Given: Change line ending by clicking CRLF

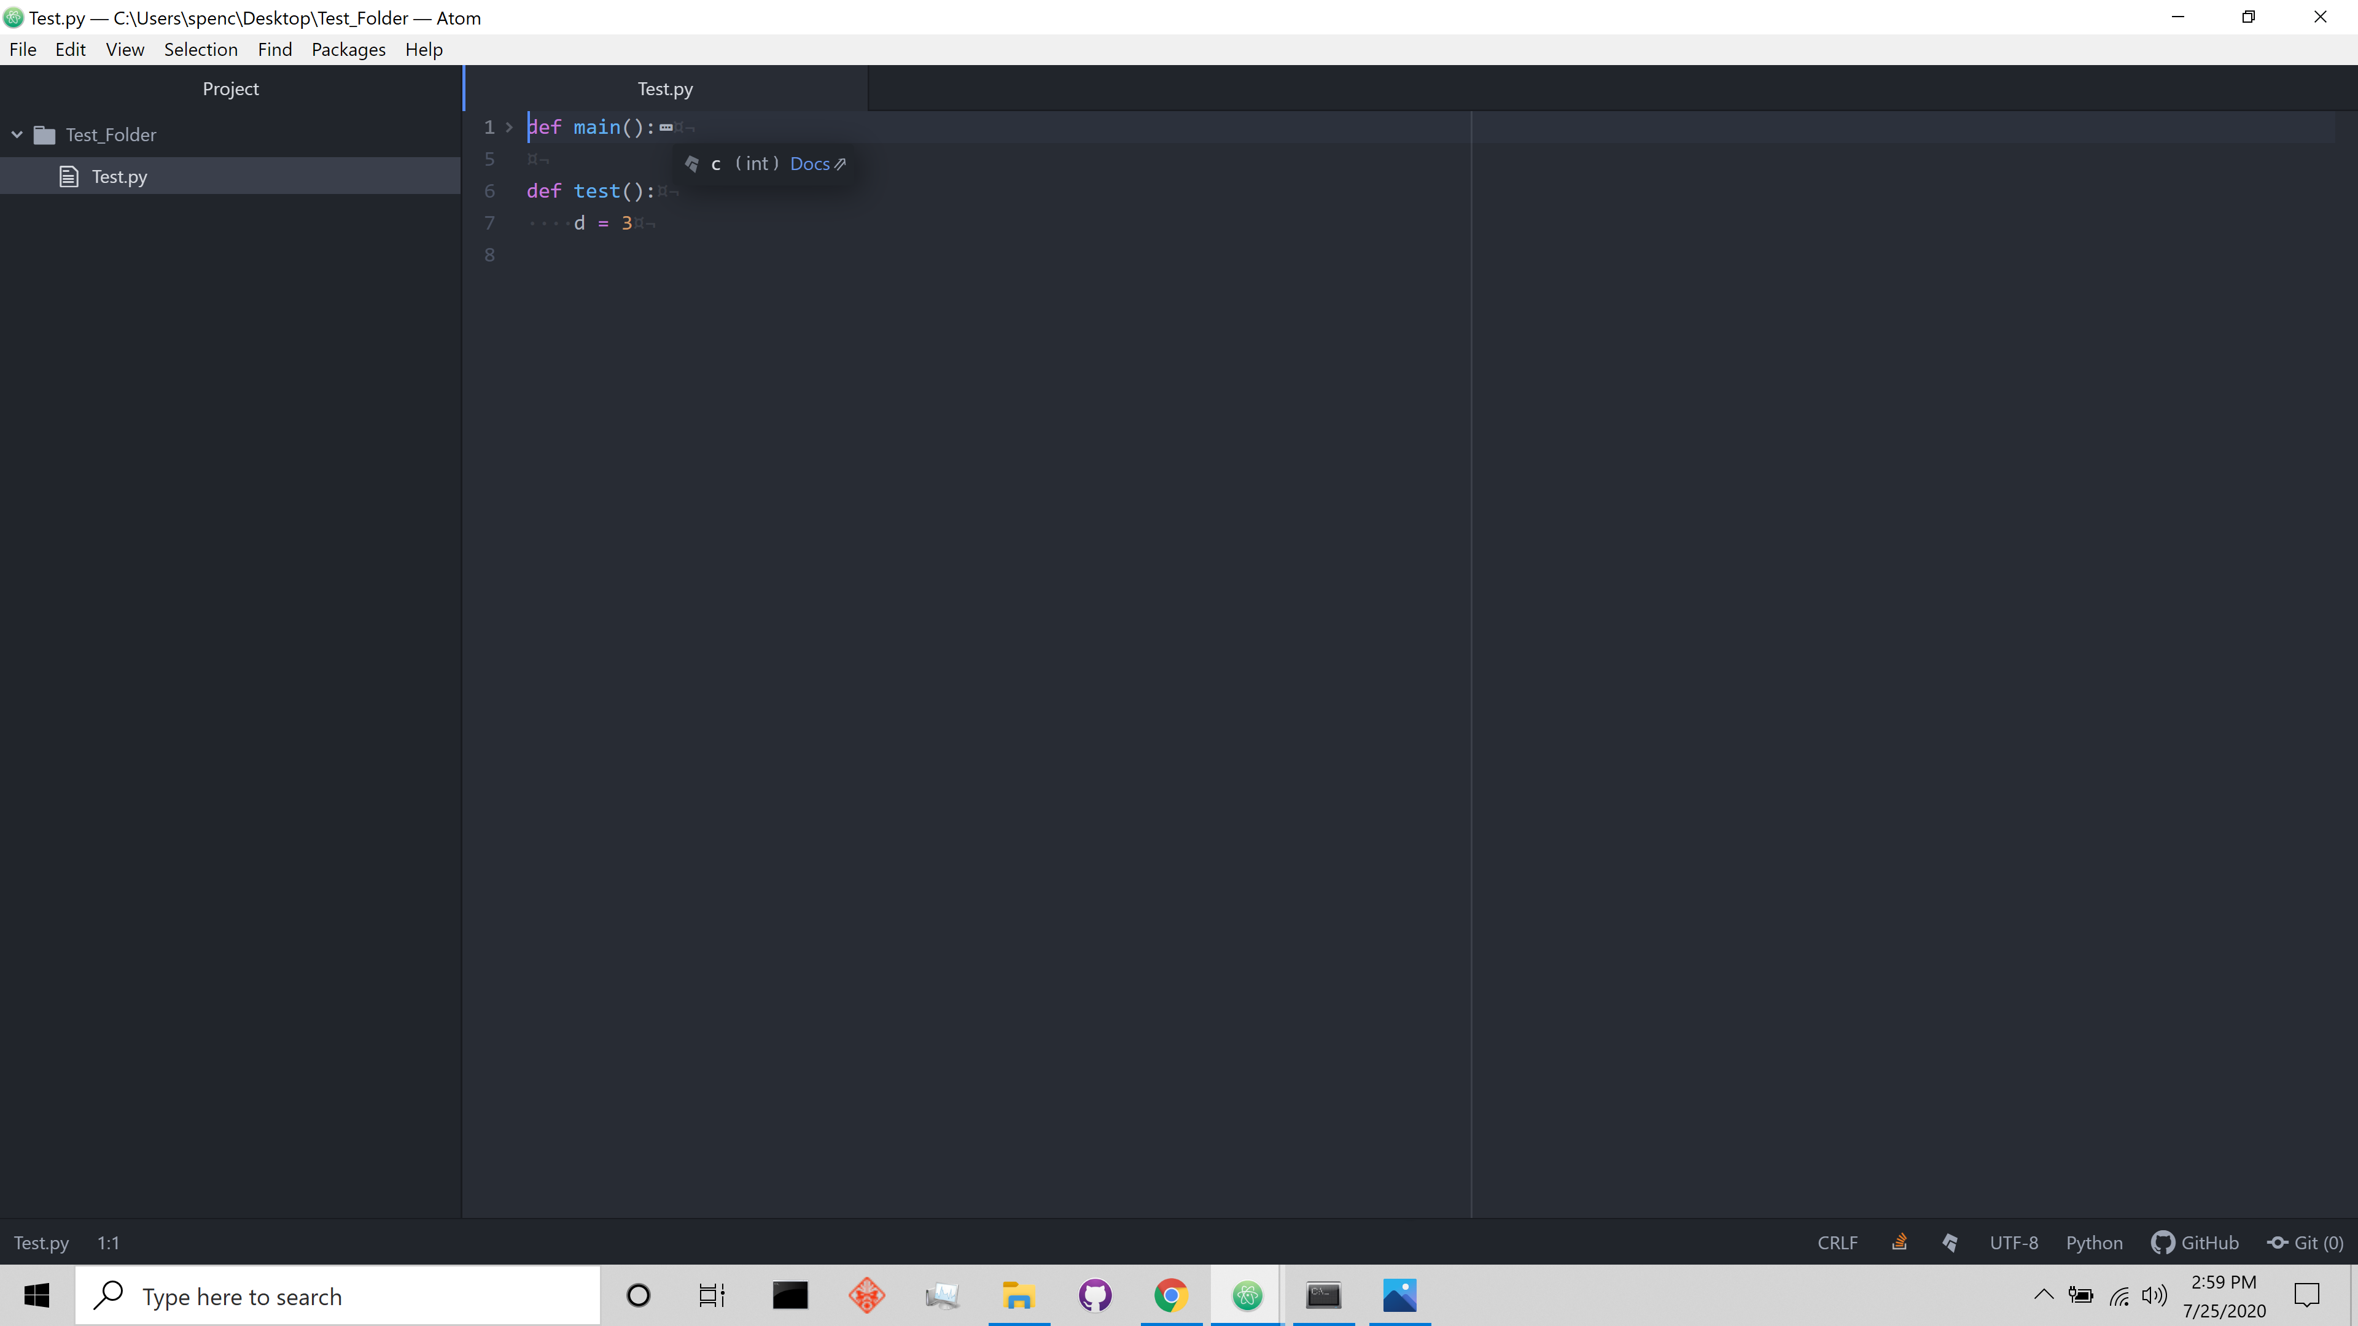Looking at the screenshot, I should (x=1837, y=1242).
